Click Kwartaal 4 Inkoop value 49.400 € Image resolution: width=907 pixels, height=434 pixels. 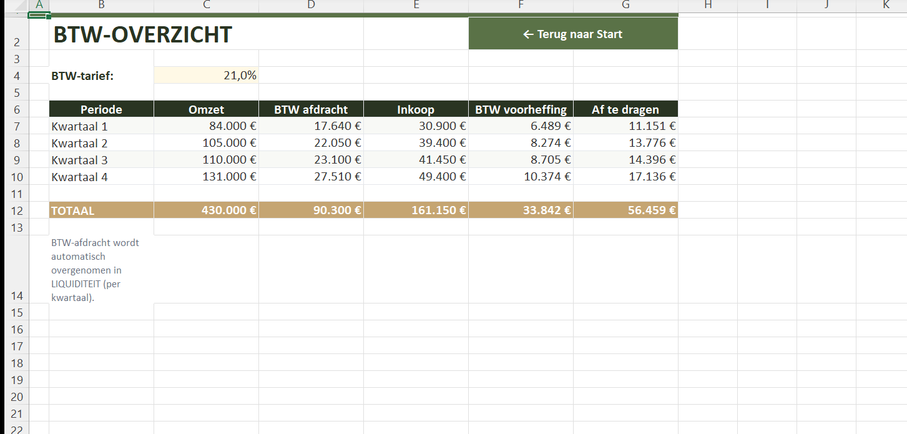click(416, 177)
